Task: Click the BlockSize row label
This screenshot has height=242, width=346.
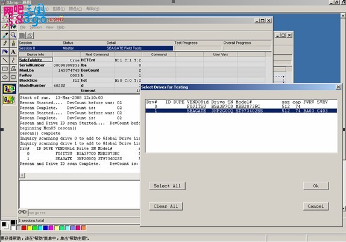Action: point(28,80)
